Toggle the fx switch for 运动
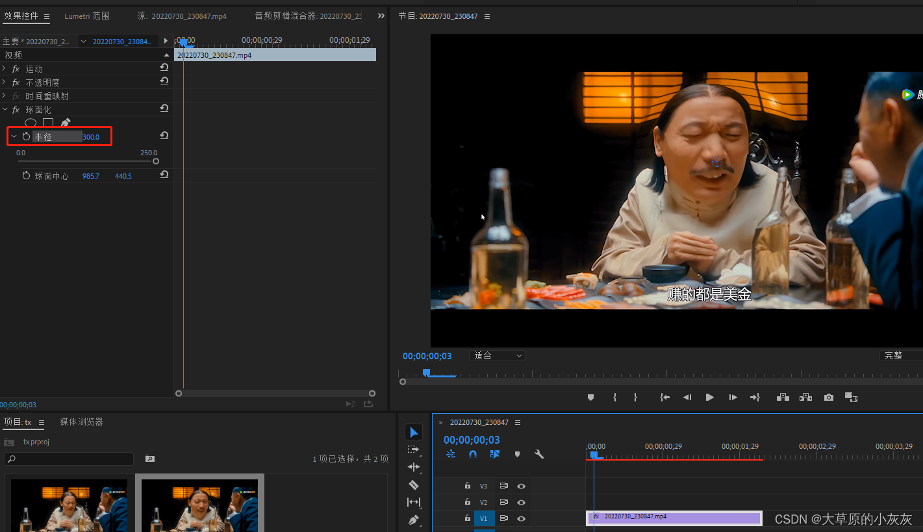This screenshot has width=923, height=532. click(x=16, y=69)
